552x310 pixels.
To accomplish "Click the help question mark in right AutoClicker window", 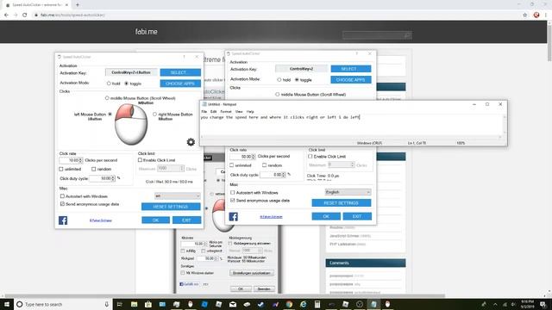I will coord(356,53).
